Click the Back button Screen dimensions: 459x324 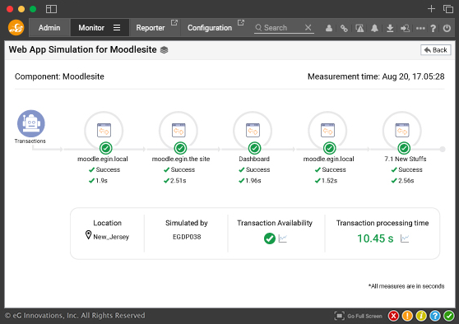pos(436,50)
